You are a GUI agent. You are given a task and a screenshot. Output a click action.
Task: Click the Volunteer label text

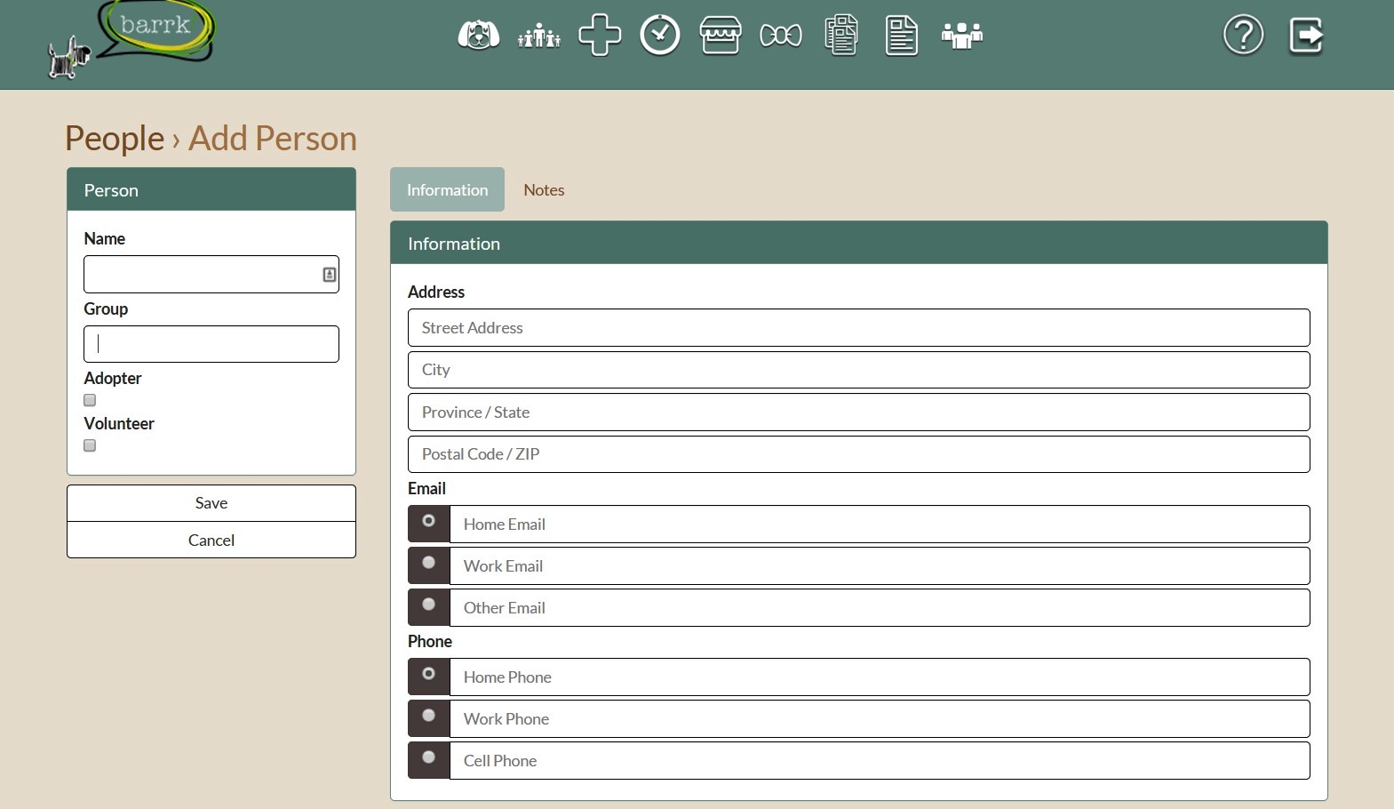(x=119, y=423)
